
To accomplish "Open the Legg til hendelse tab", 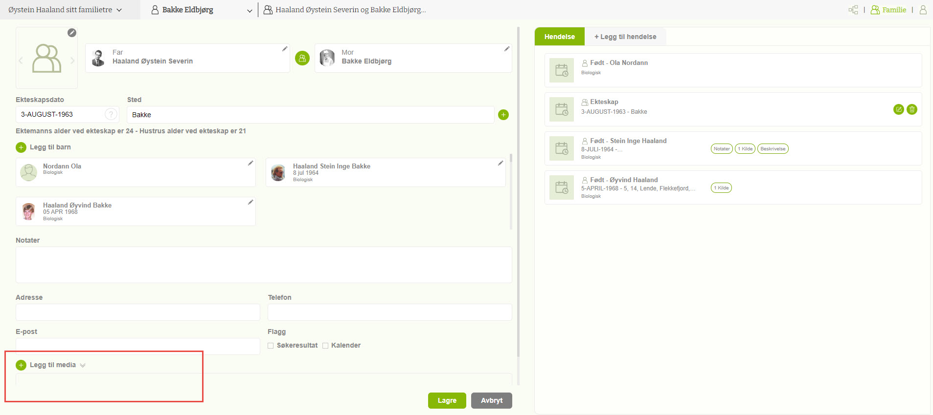I will click(x=625, y=37).
